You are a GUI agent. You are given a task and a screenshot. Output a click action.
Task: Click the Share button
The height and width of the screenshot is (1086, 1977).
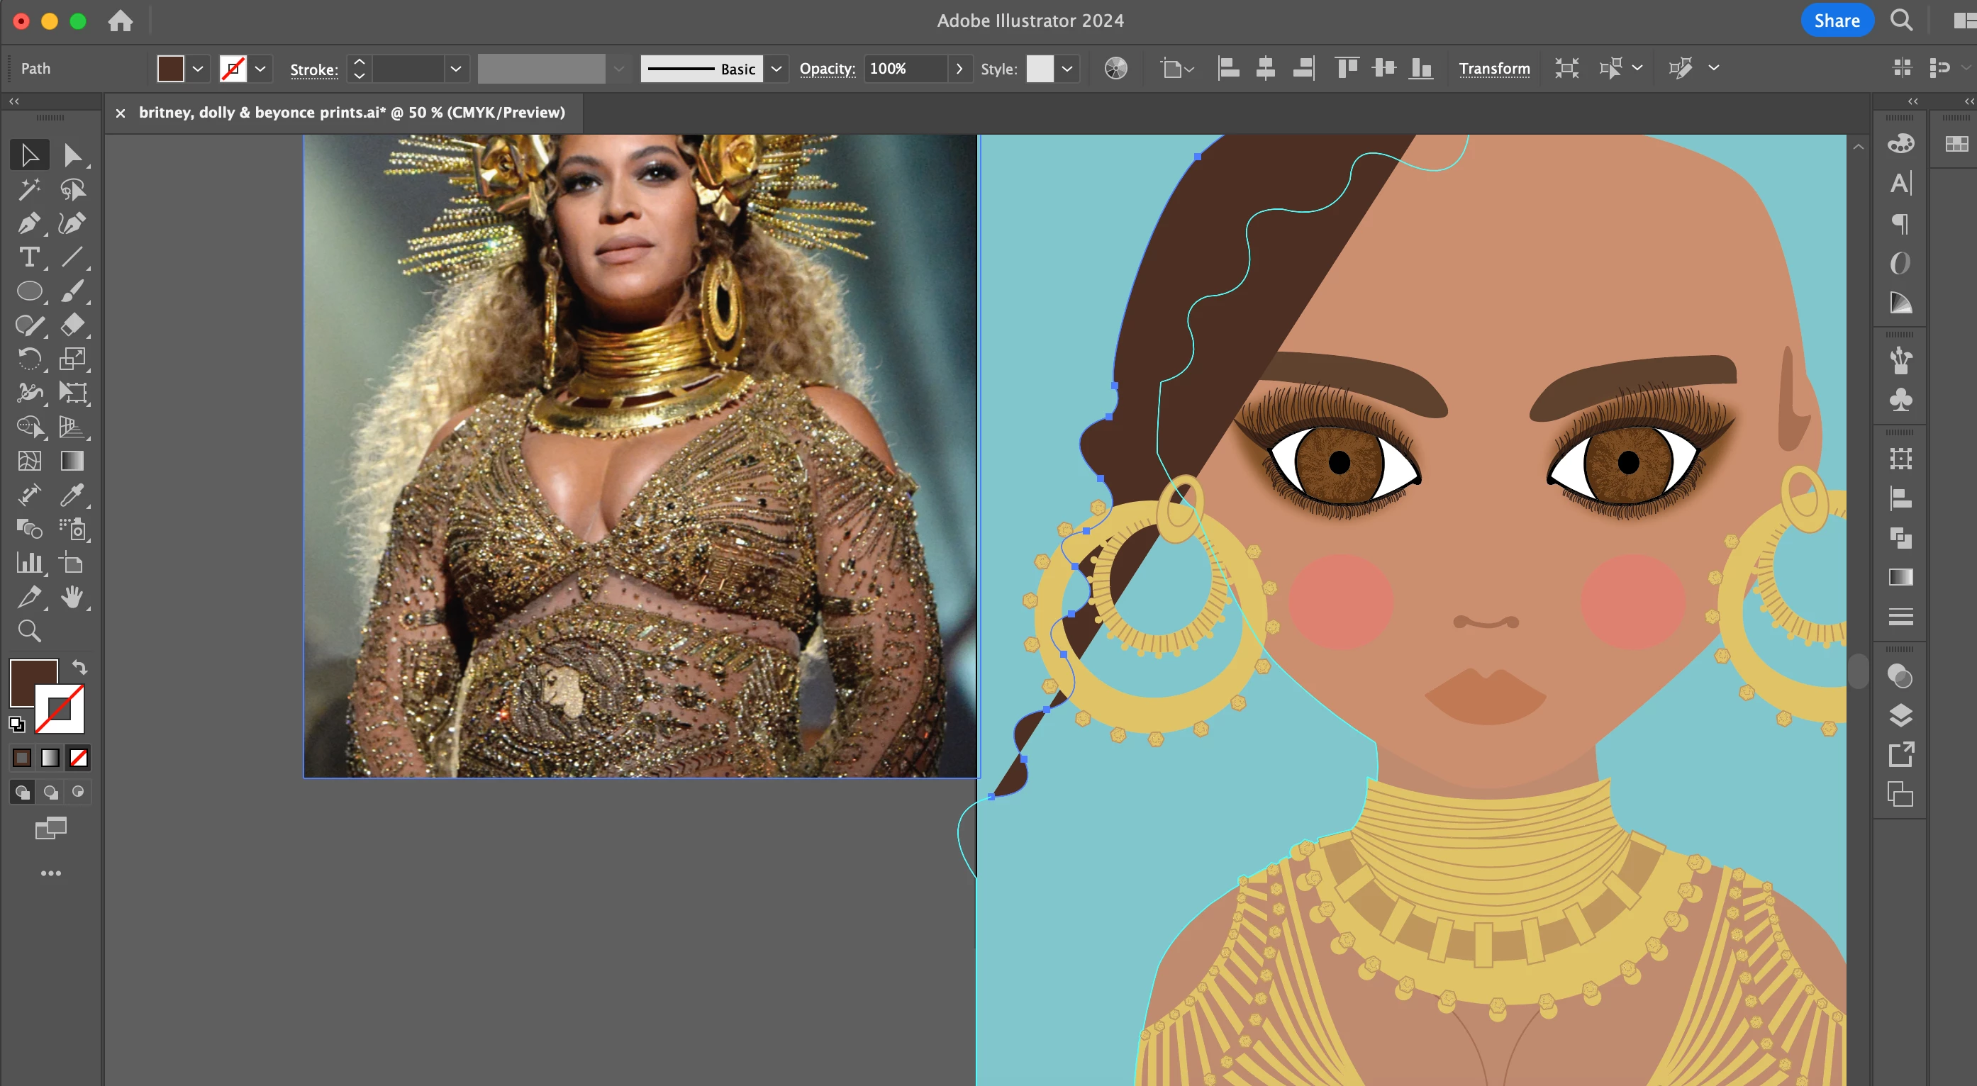click(x=1837, y=21)
